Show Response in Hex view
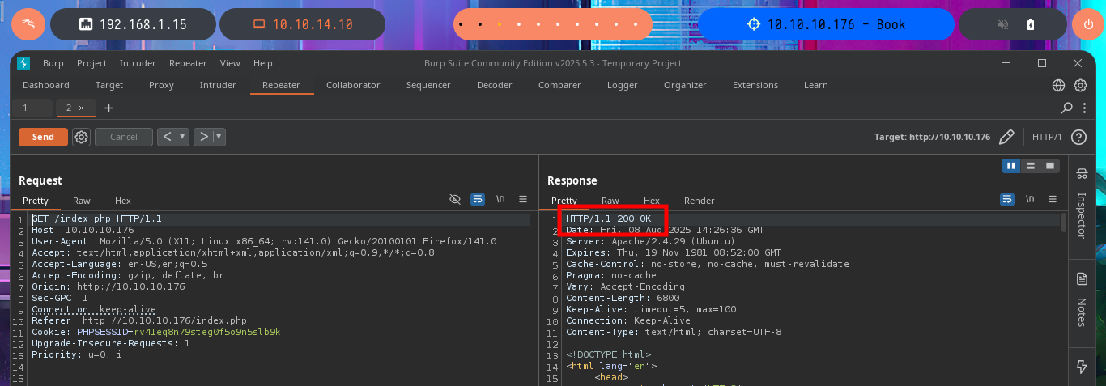The width and height of the screenshot is (1106, 386). pos(652,201)
